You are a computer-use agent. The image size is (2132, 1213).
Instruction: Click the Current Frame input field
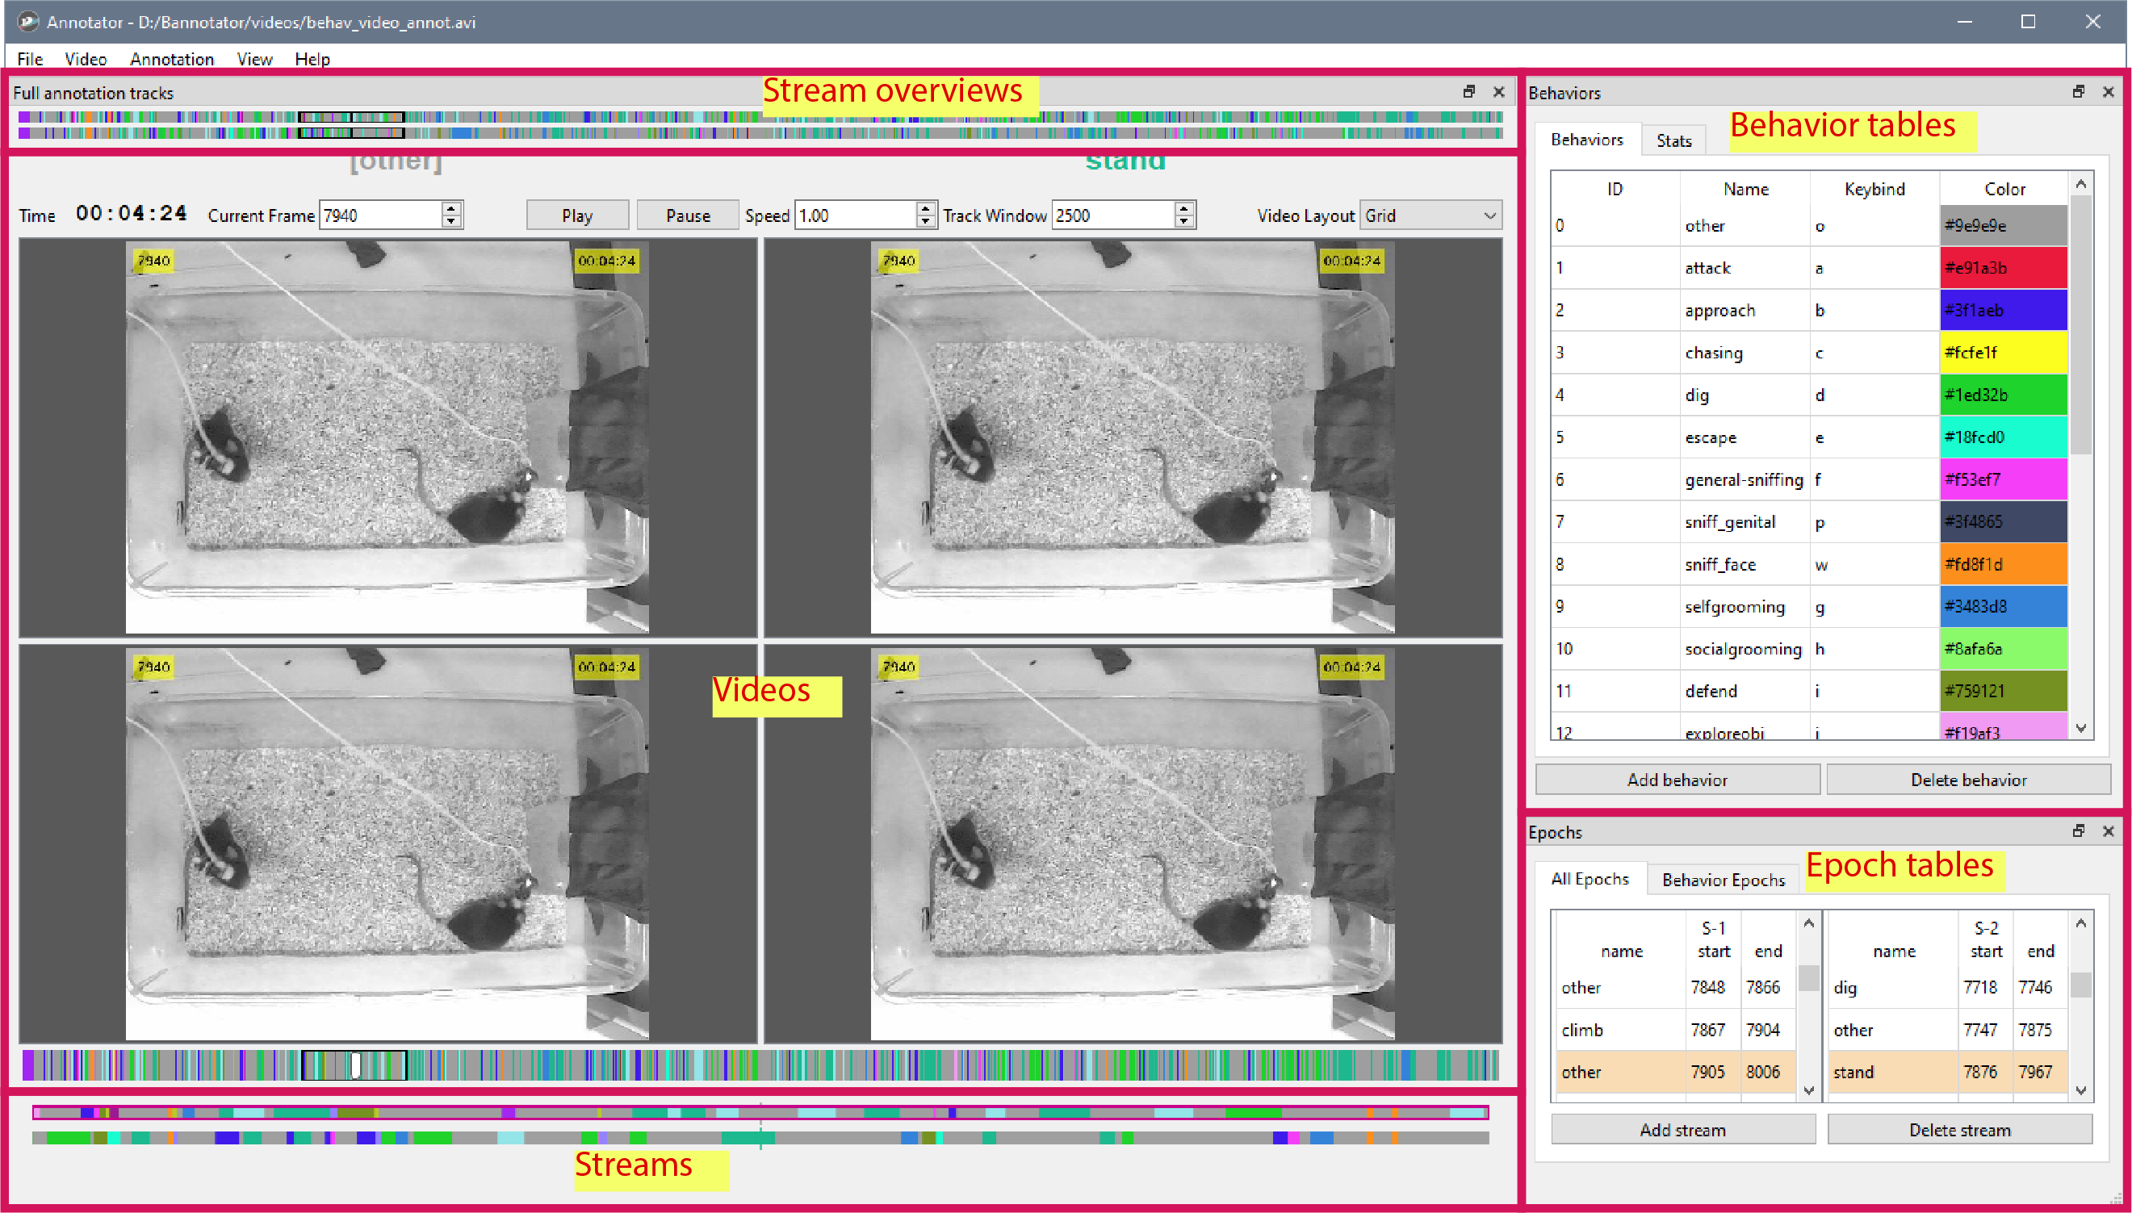point(380,215)
